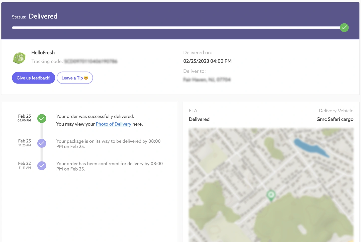Click the HelloFresh company name

tap(43, 52)
